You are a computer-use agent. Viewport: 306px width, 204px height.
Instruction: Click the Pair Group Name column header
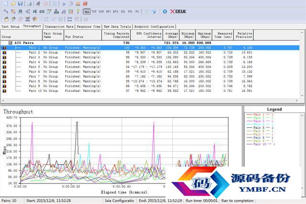tap(53, 35)
